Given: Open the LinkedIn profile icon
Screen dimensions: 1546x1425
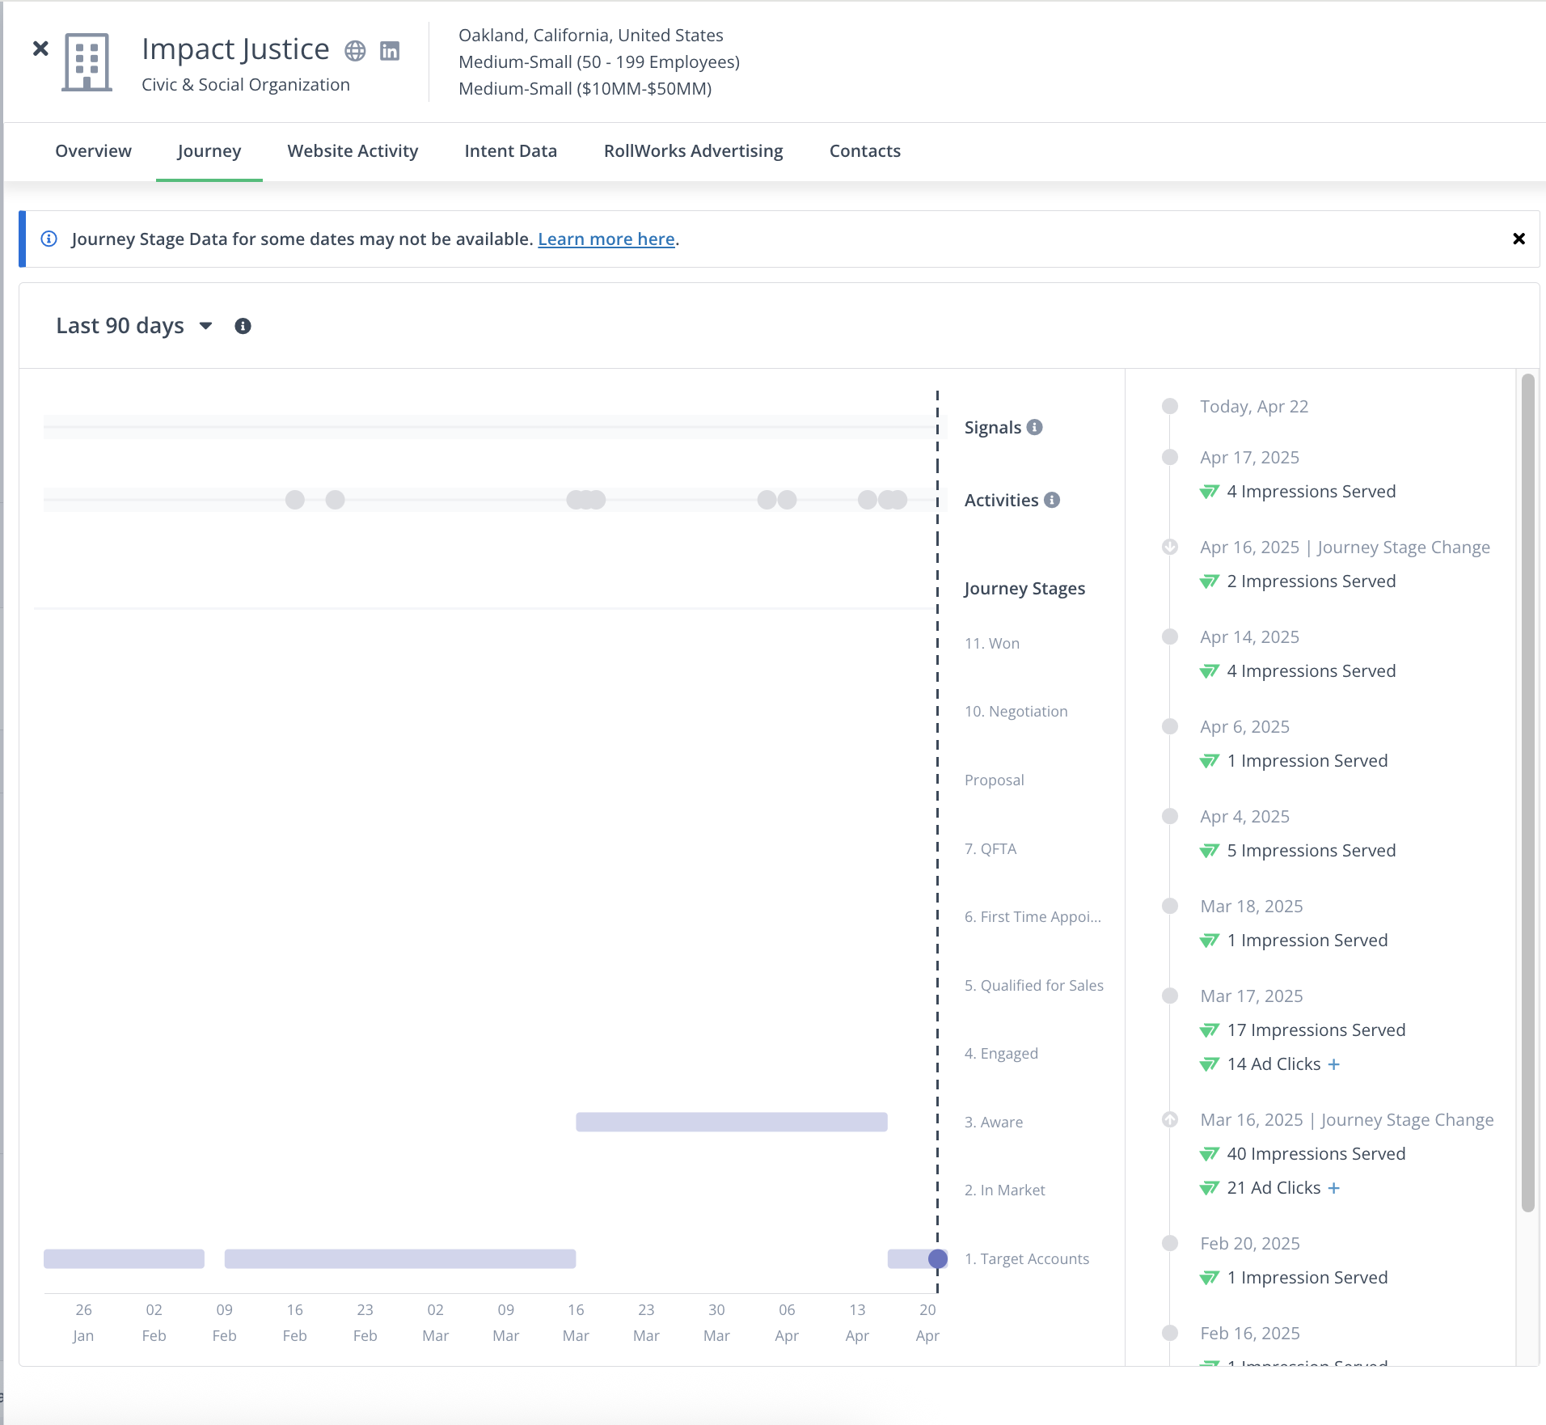Looking at the screenshot, I should tap(390, 51).
